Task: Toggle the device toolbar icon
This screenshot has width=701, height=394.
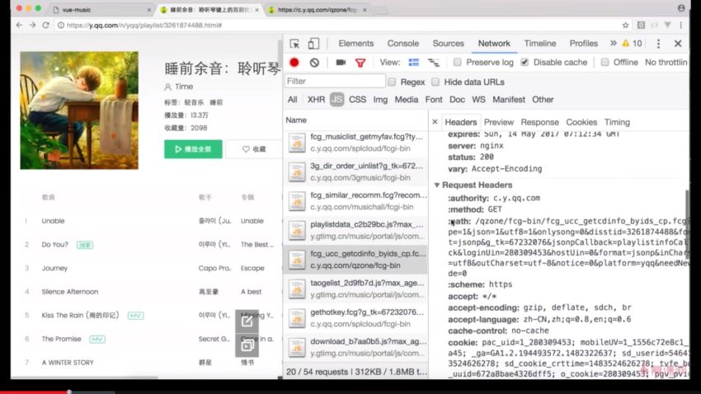Action: coord(313,44)
